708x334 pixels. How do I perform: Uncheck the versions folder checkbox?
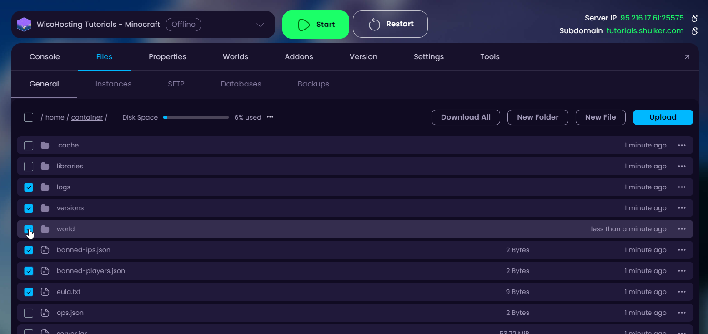click(x=29, y=208)
